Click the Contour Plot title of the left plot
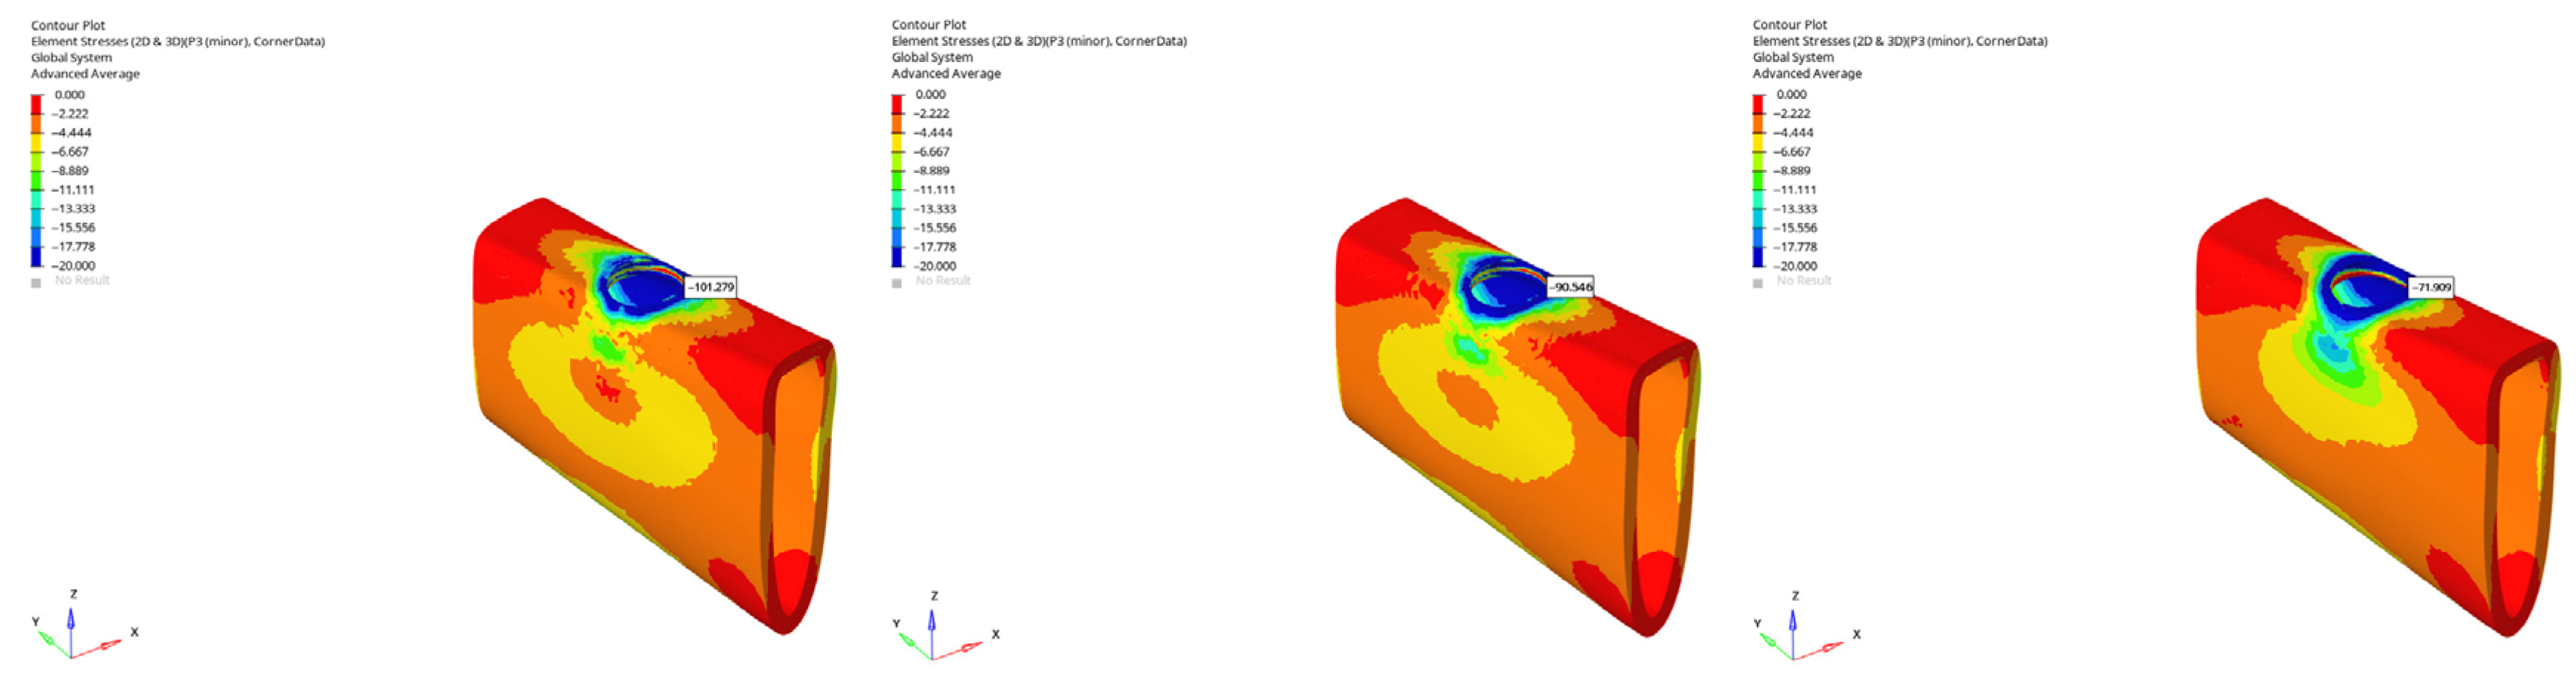Image resolution: width=2576 pixels, height=694 pixels. [68, 25]
